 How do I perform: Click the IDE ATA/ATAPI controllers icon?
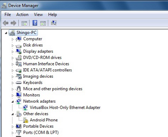(x=19, y=71)
